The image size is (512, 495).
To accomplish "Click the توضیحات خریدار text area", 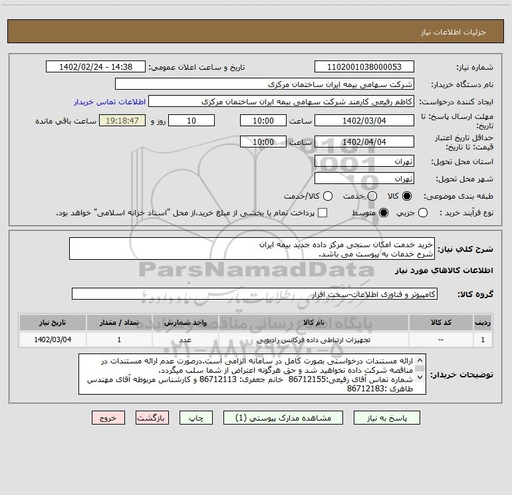I will (252, 374).
